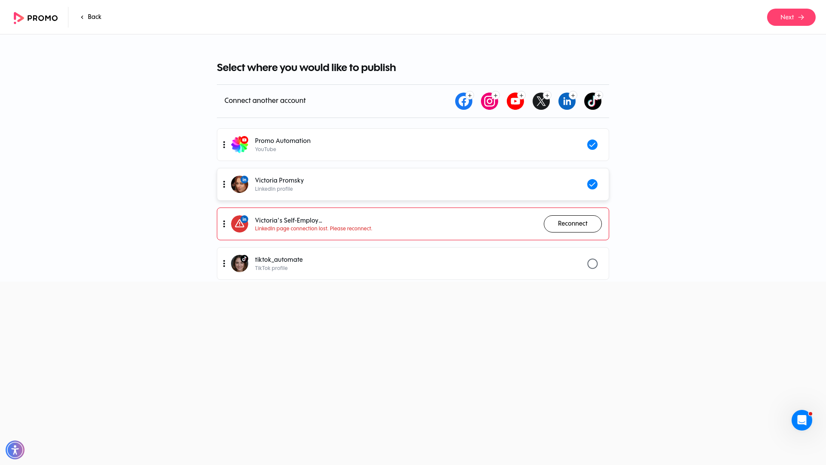Viewport: 826px width, 465px height.
Task: Reconnect the disconnected LinkedIn page
Action: click(573, 223)
